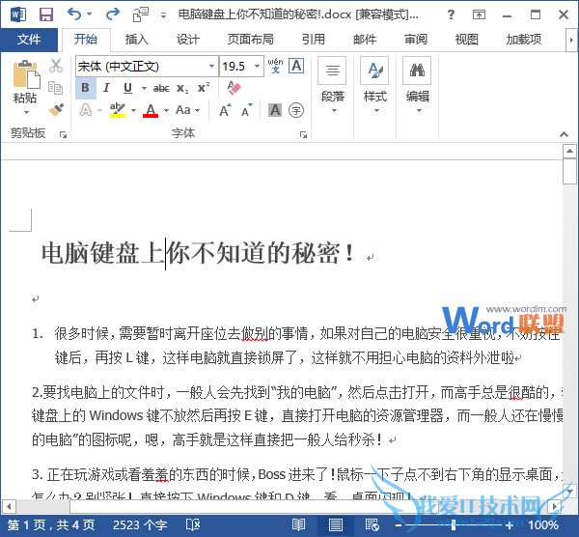Collapse the ribbon with the arrow
This screenshot has width=579, height=537.
coord(564,134)
